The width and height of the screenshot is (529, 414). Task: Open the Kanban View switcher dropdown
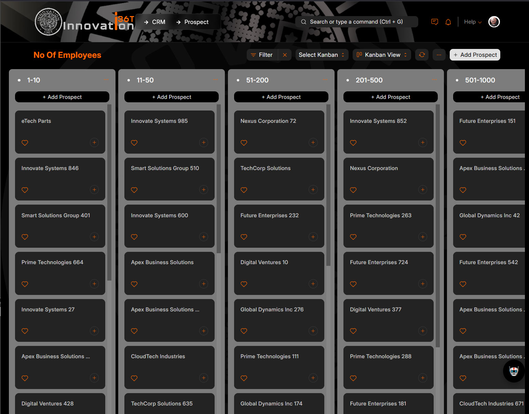pos(382,55)
